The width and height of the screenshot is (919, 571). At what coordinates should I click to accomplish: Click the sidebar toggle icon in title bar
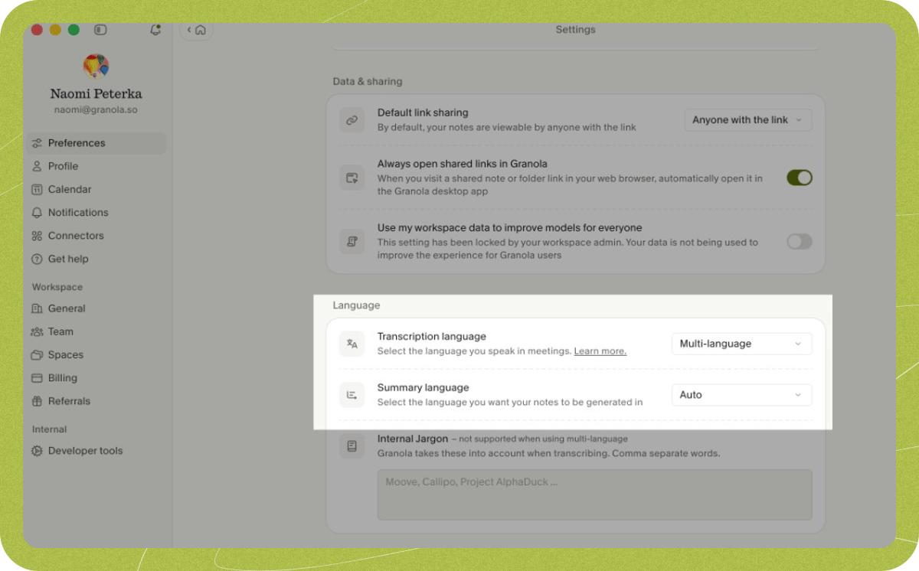coord(100,30)
